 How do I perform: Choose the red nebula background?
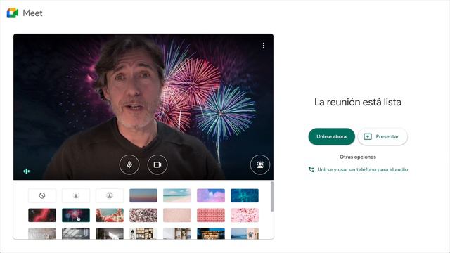tap(42, 215)
